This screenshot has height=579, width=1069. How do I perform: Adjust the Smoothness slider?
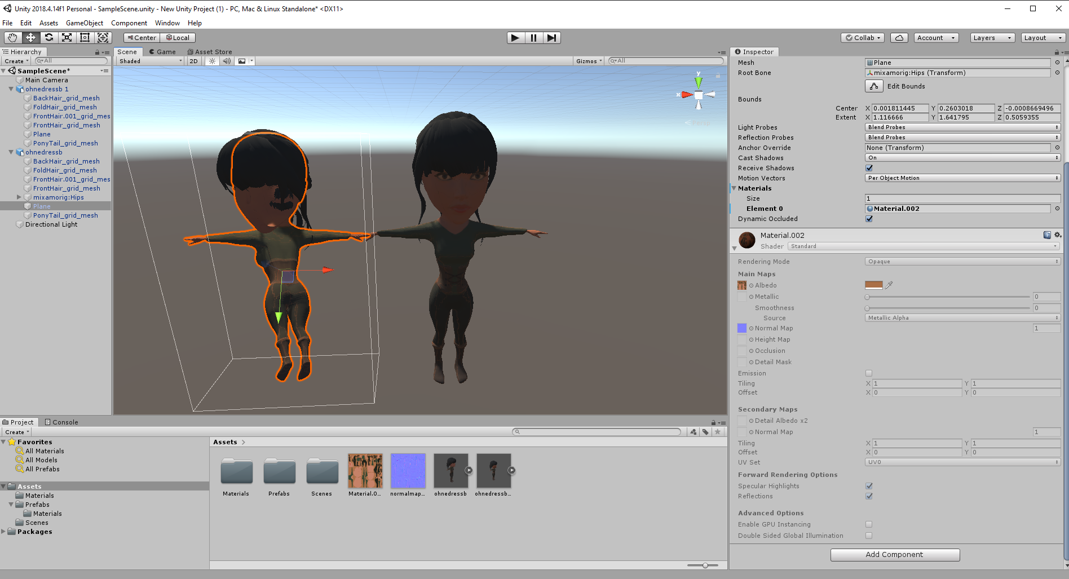coord(948,308)
